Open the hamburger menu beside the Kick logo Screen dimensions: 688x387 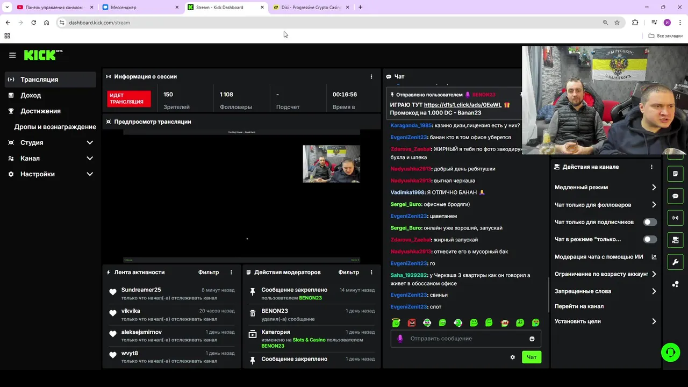click(x=12, y=55)
